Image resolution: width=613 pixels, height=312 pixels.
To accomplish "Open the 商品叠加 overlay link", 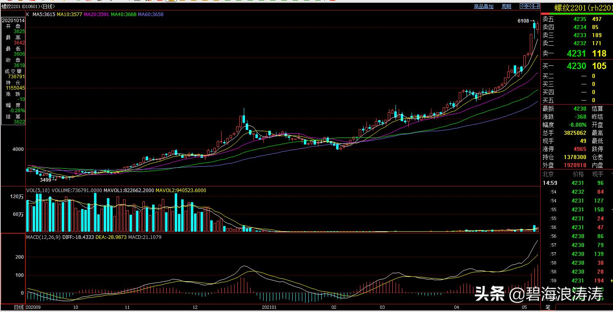I will (483, 6).
